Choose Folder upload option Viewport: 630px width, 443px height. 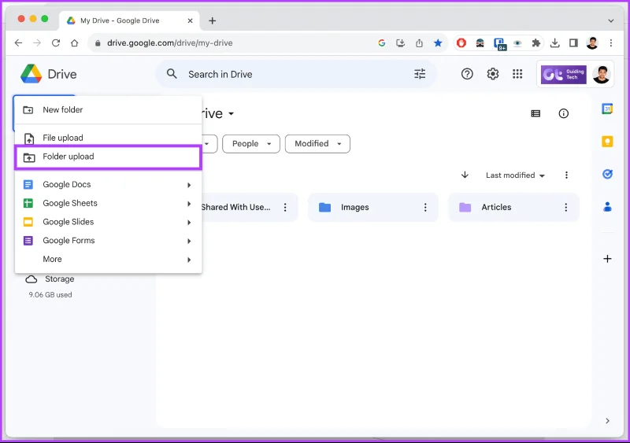click(x=108, y=157)
